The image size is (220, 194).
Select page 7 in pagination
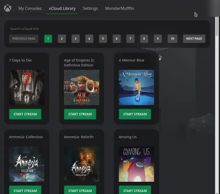coord(130,38)
